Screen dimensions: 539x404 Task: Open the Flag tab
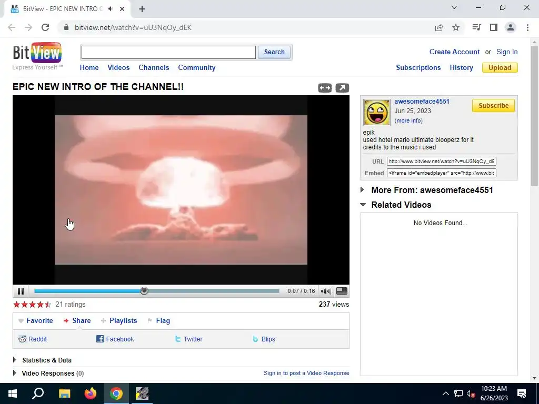coord(159,320)
